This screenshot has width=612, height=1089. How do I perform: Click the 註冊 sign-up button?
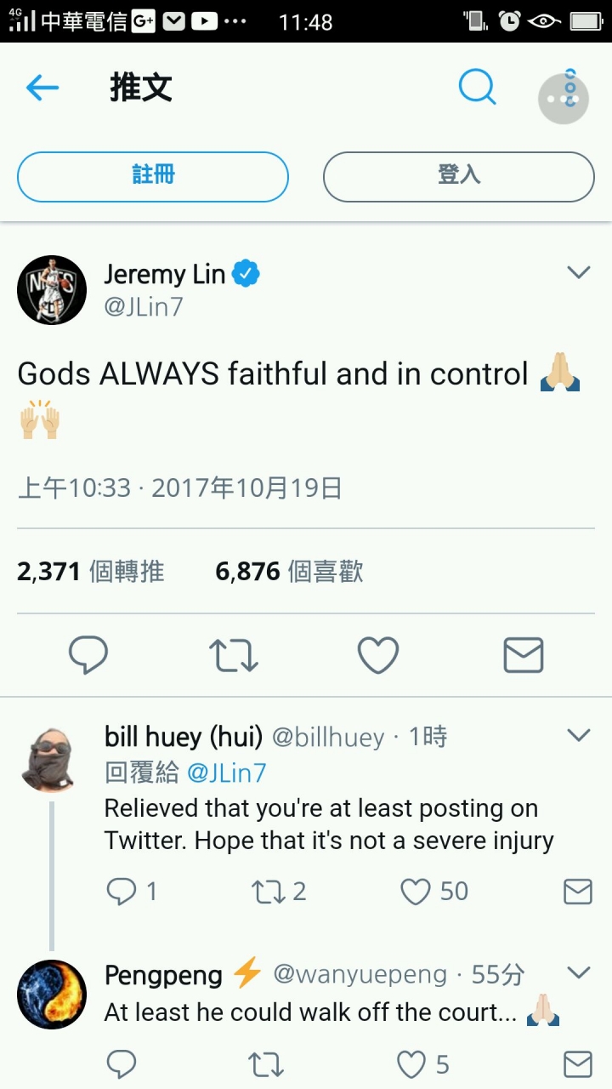153,177
